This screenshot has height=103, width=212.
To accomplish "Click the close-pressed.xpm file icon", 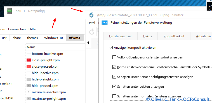I will pos(29,67).
